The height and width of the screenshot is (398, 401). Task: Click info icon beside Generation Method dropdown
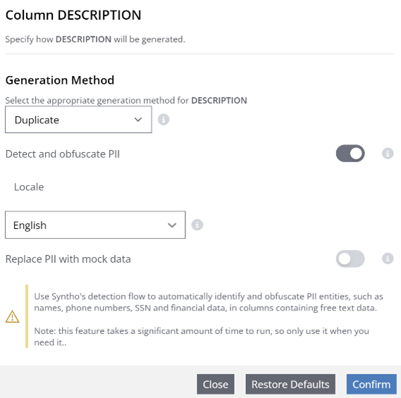pos(164,119)
